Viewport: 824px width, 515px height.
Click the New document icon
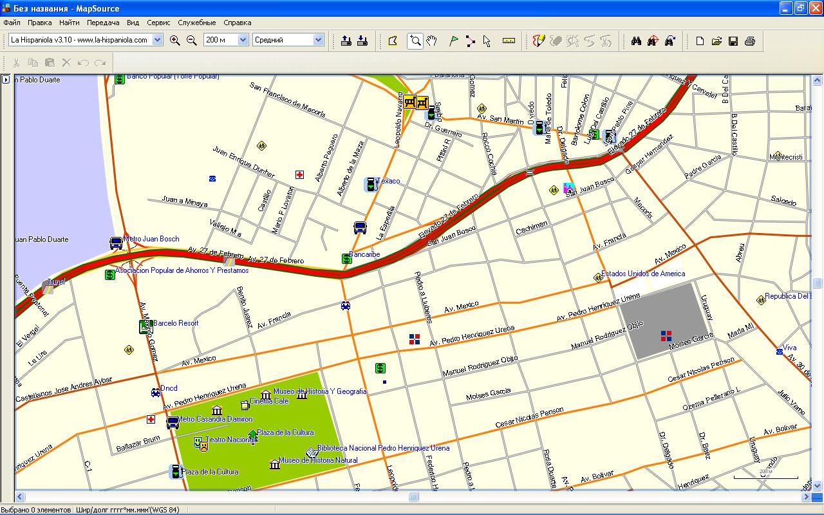700,41
